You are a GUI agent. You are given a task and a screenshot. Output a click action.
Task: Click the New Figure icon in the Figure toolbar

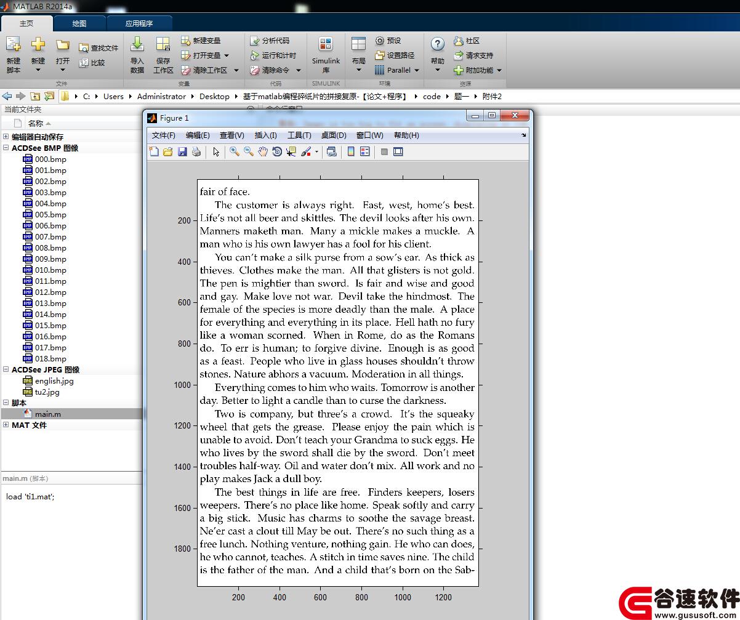coord(154,151)
